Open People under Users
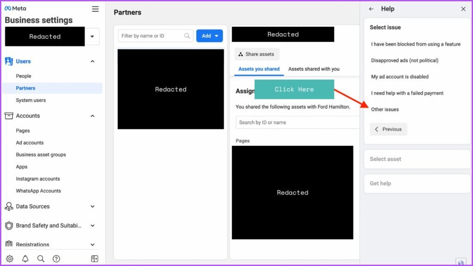Screen dimensions: 473x266 click(x=24, y=76)
